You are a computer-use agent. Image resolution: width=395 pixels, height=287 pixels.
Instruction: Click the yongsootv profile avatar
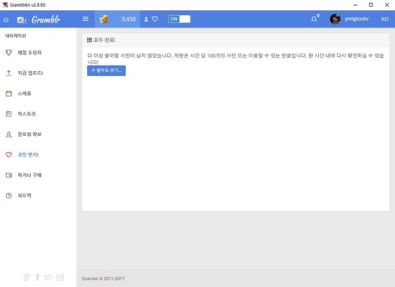coord(335,19)
